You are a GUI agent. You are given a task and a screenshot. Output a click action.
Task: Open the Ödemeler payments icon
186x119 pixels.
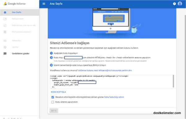(5, 41)
